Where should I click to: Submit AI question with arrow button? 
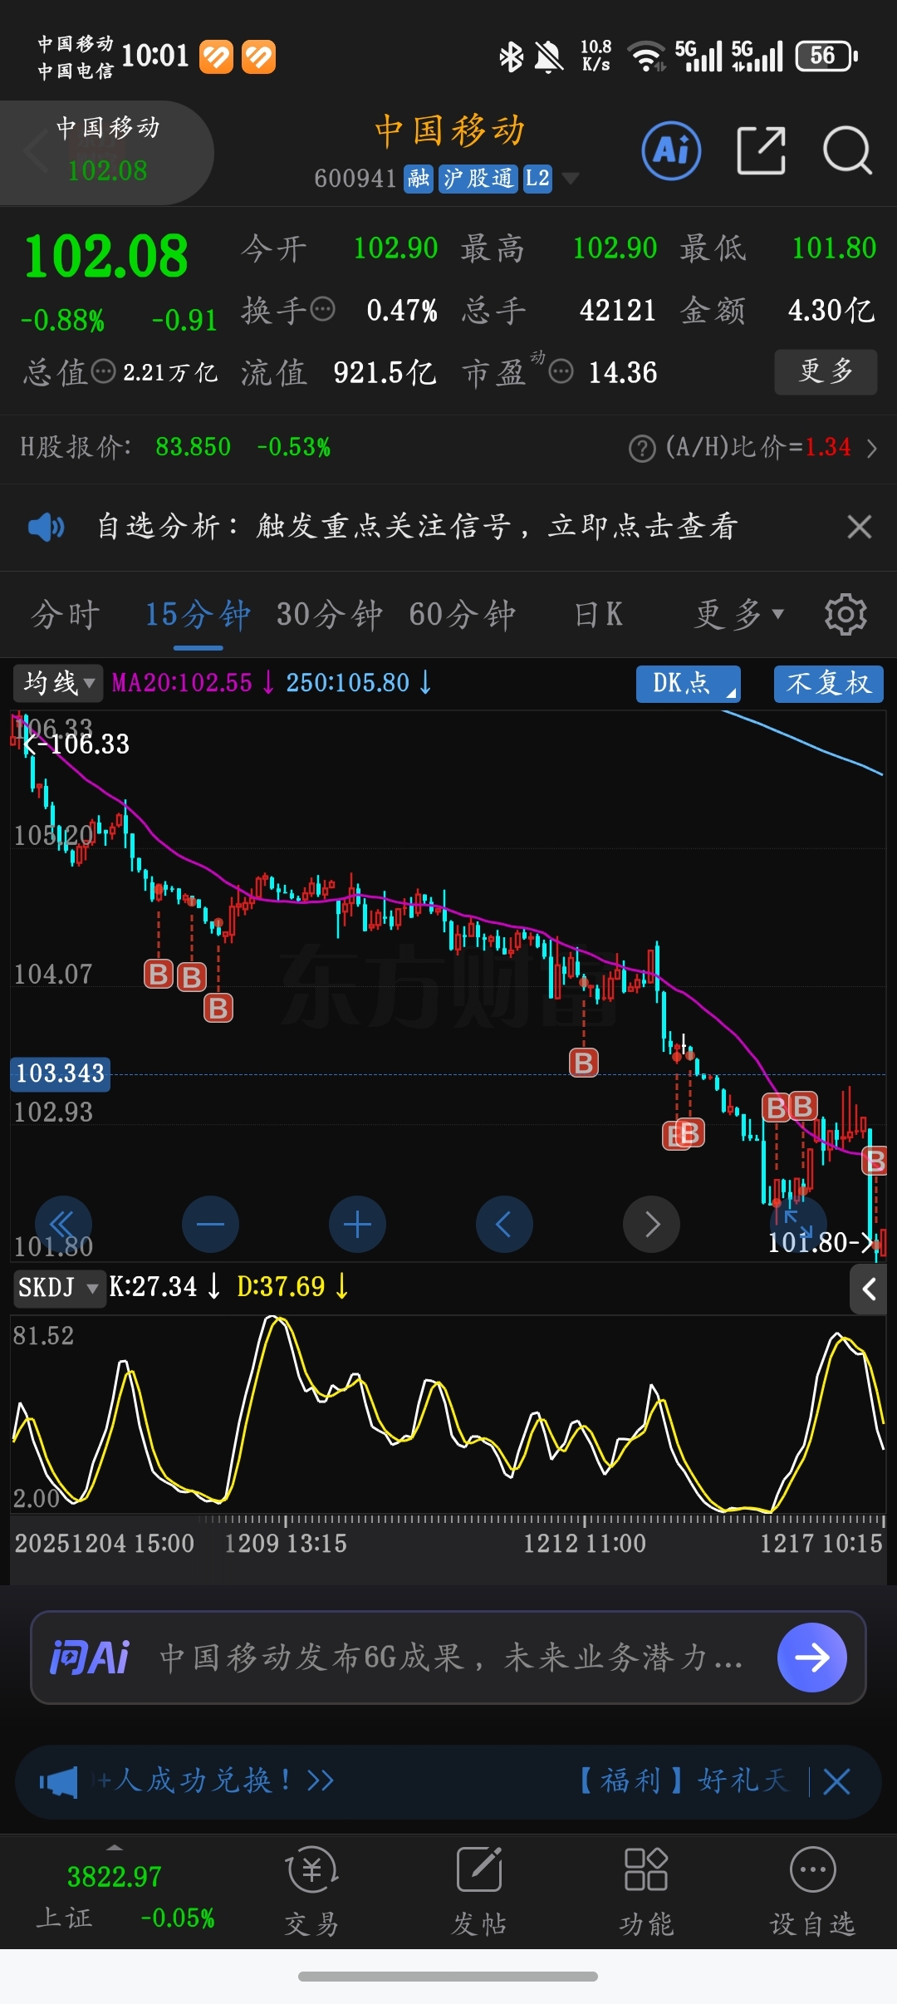pos(811,1658)
